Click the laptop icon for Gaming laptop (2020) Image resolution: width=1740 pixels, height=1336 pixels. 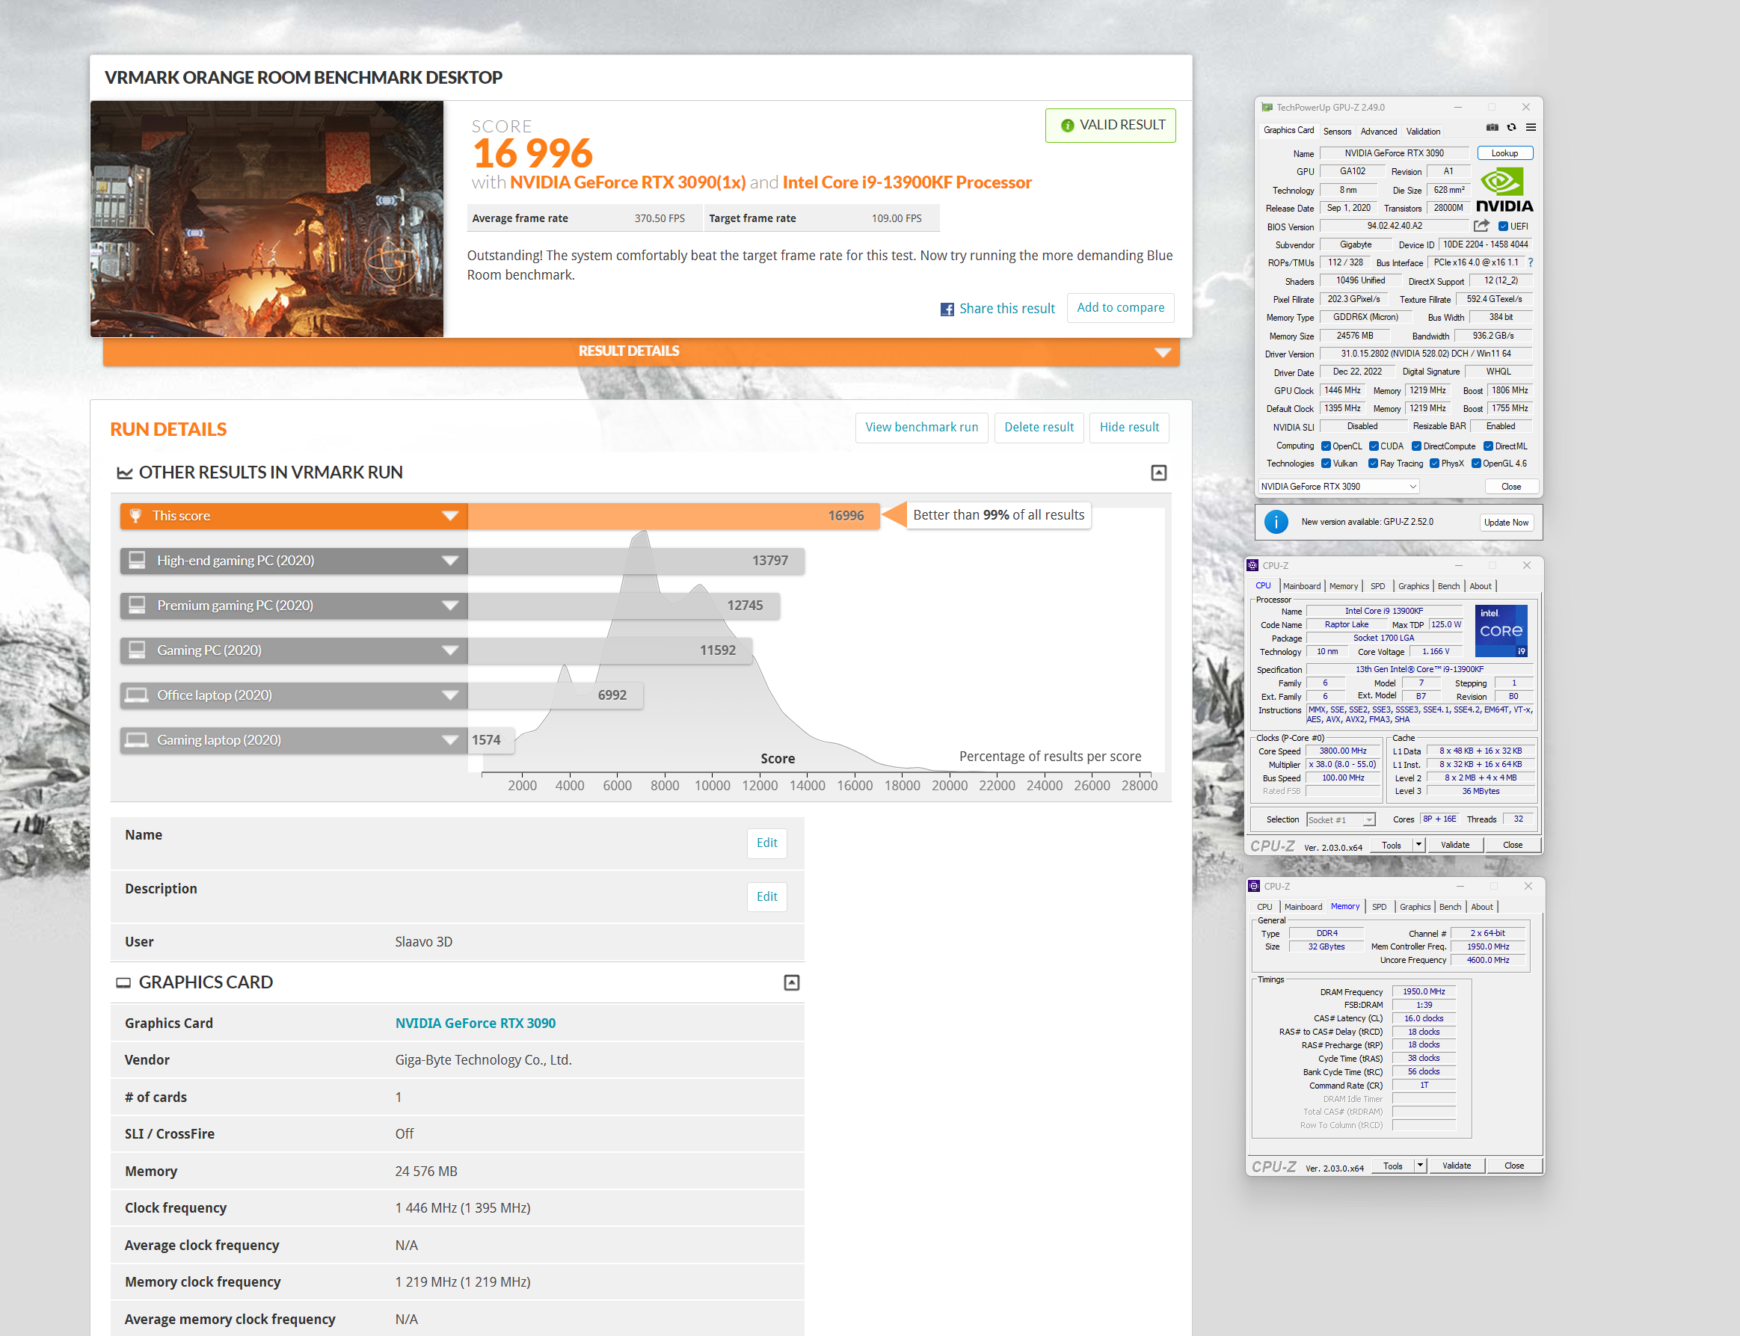coord(137,739)
